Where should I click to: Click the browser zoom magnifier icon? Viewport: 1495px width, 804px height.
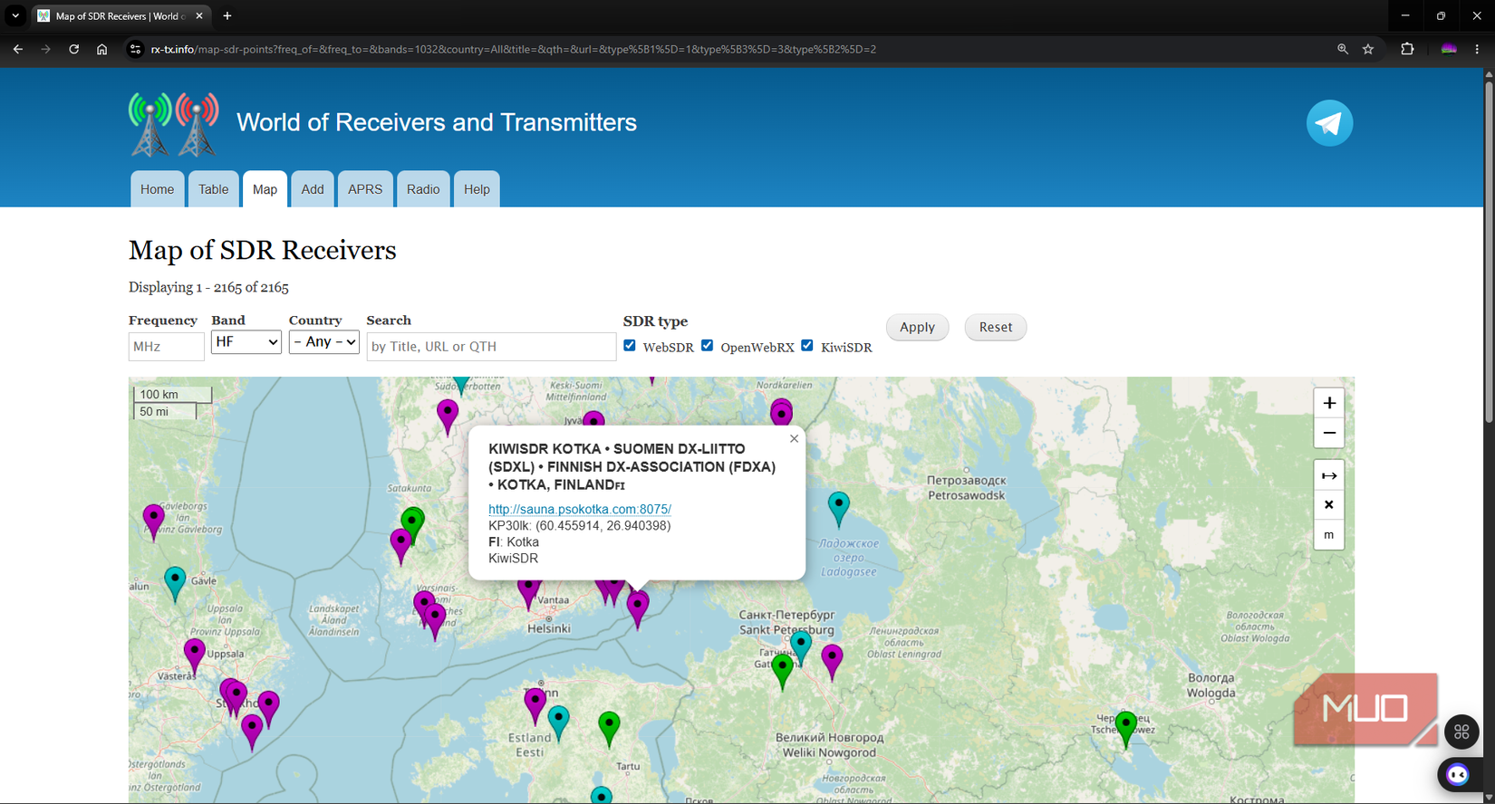1343,49
